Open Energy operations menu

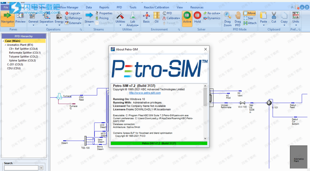pyautogui.click(x=59, y=19)
